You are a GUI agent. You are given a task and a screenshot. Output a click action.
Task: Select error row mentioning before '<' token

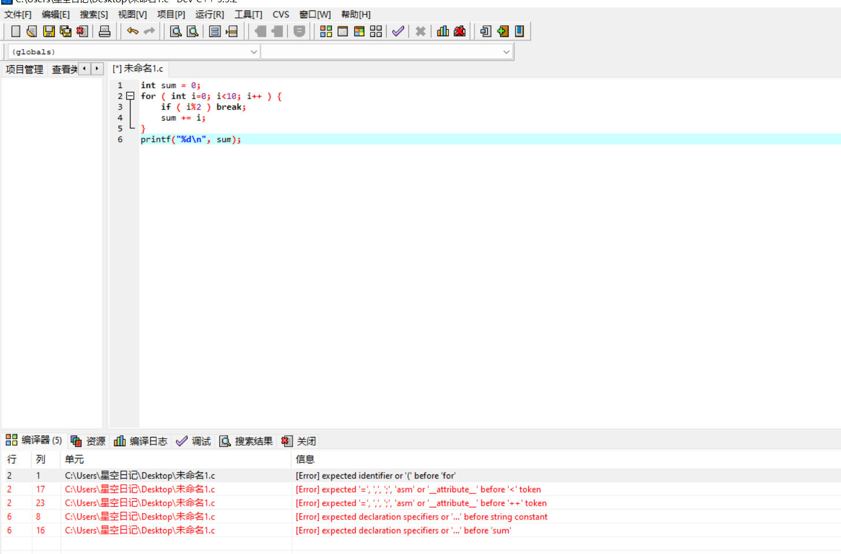point(420,489)
